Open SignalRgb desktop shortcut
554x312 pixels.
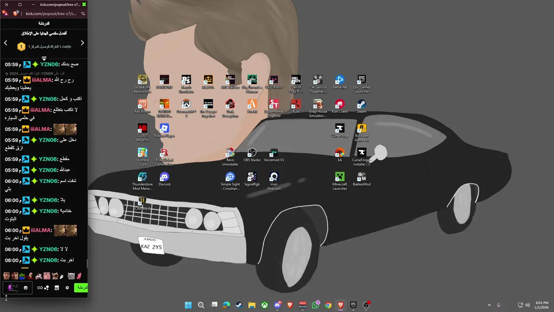pos(252,179)
